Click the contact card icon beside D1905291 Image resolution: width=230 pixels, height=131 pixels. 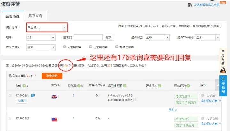[33, 96]
